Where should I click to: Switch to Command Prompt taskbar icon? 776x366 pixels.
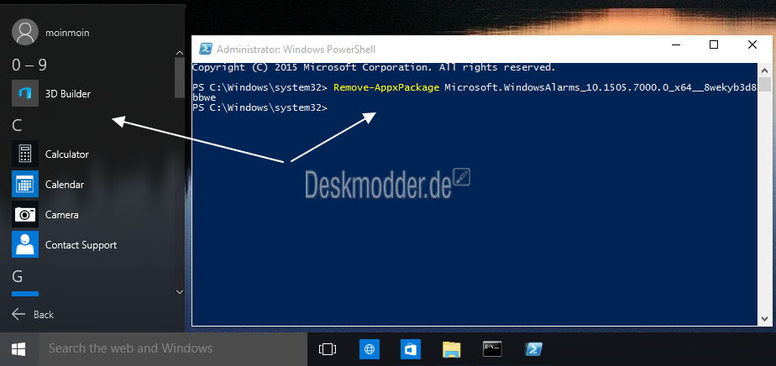[492, 349]
